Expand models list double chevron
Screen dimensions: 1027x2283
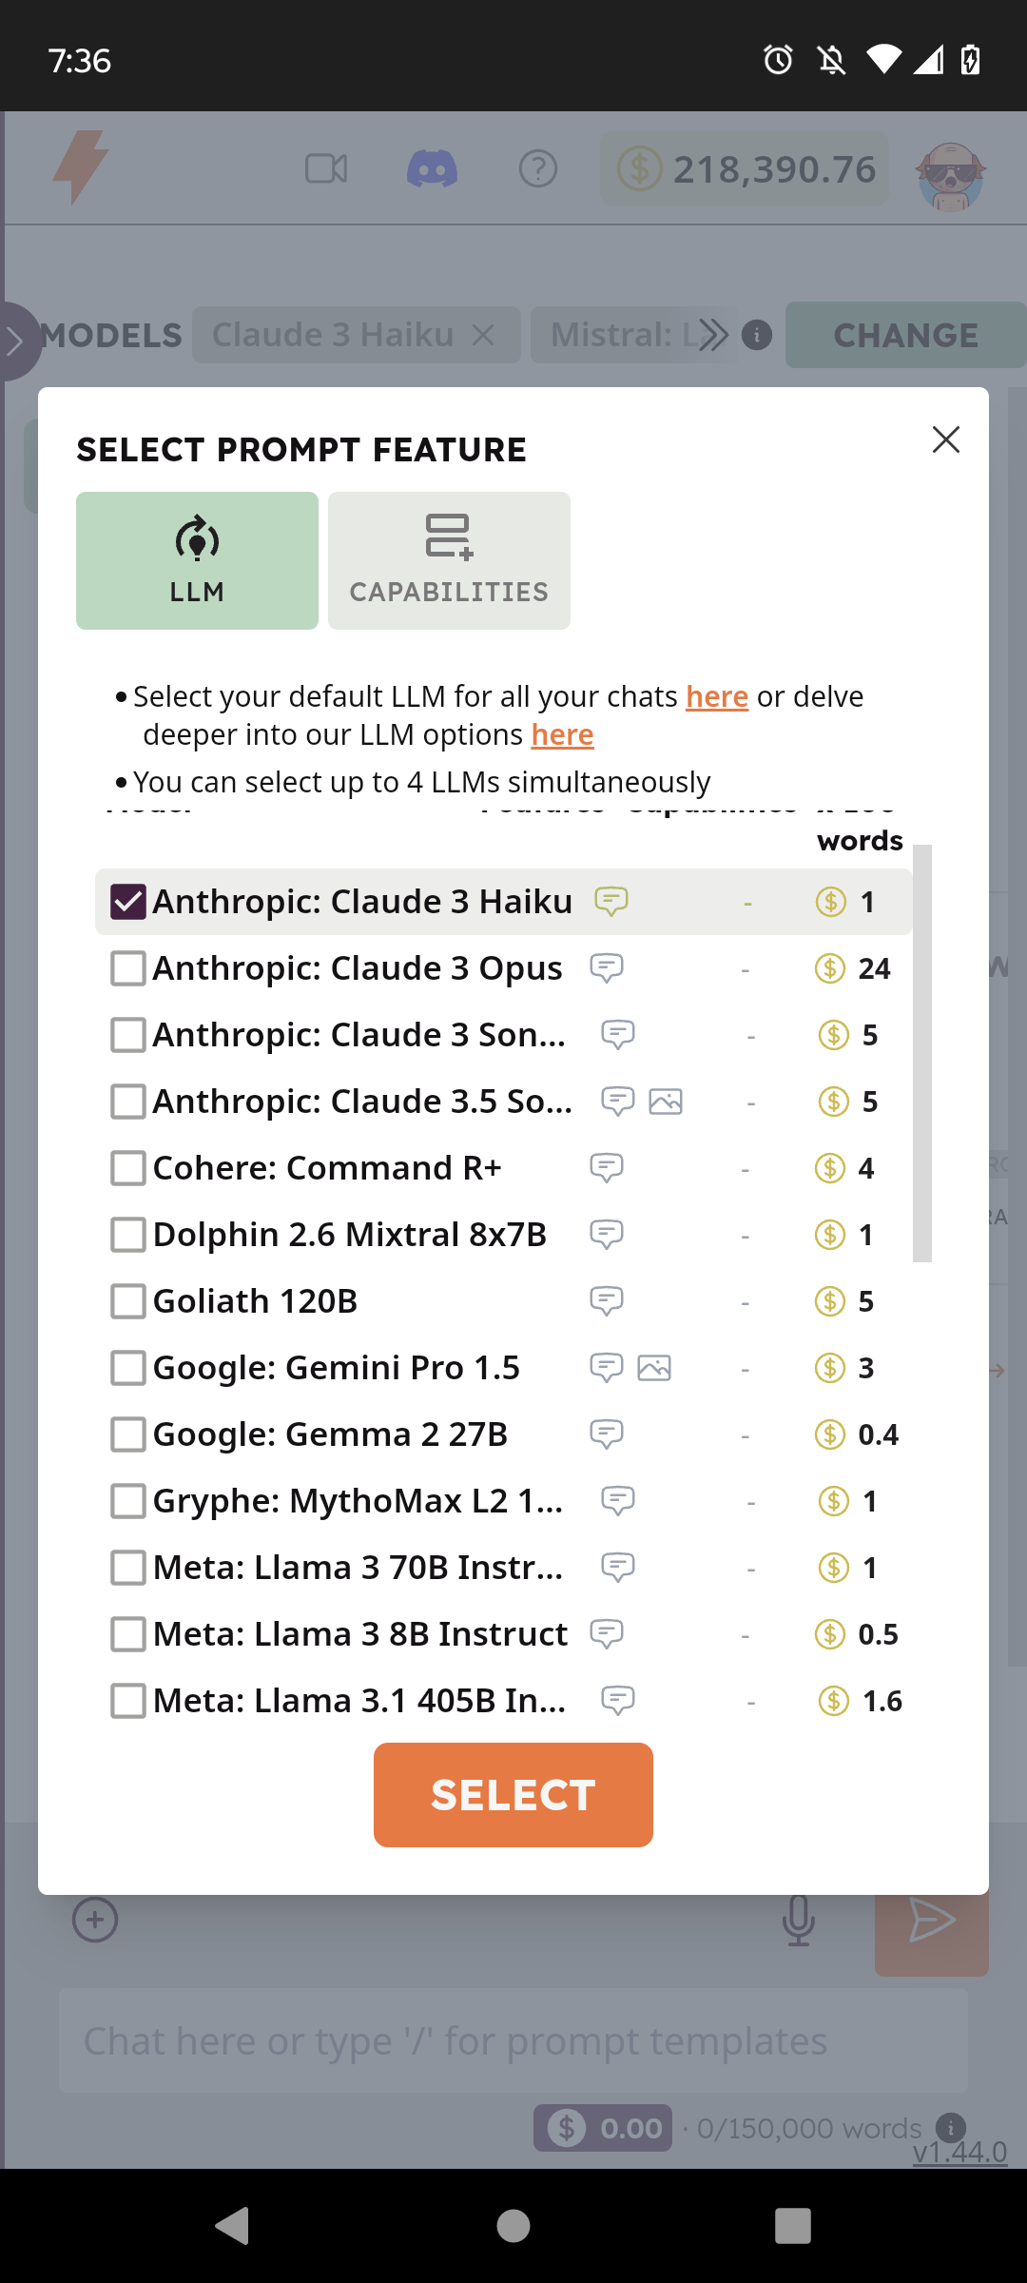pos(712,335)
